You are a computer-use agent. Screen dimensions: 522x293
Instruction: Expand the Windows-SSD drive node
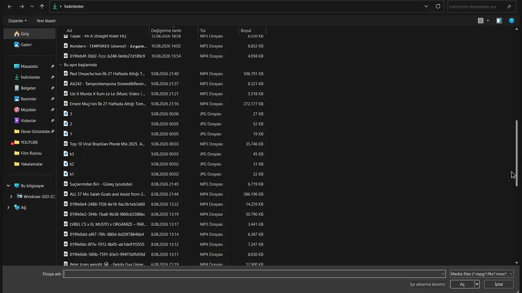click(x=11, y=197)
